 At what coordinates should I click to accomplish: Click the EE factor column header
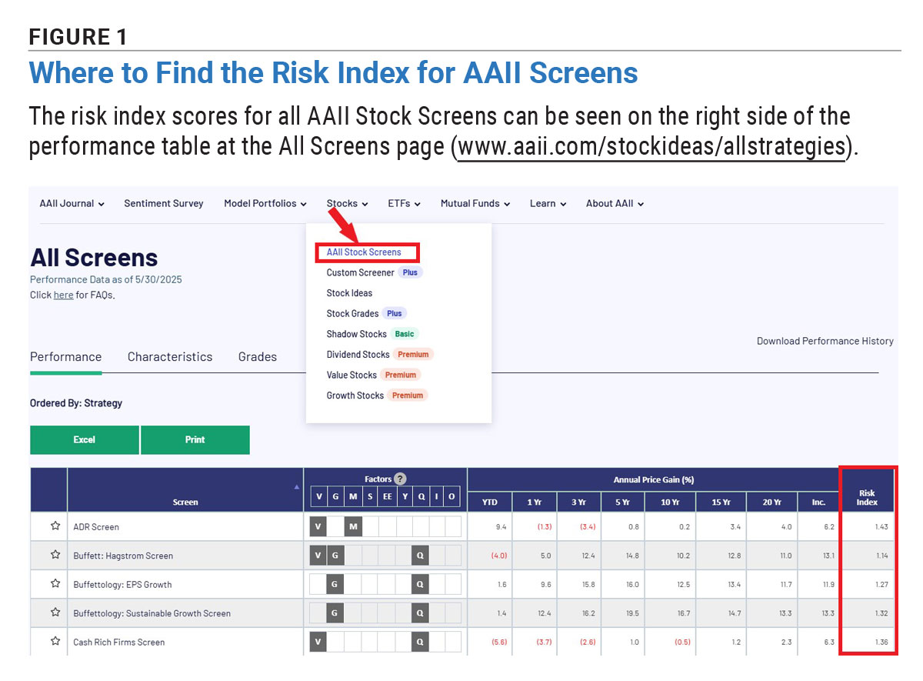pos(387,497)
